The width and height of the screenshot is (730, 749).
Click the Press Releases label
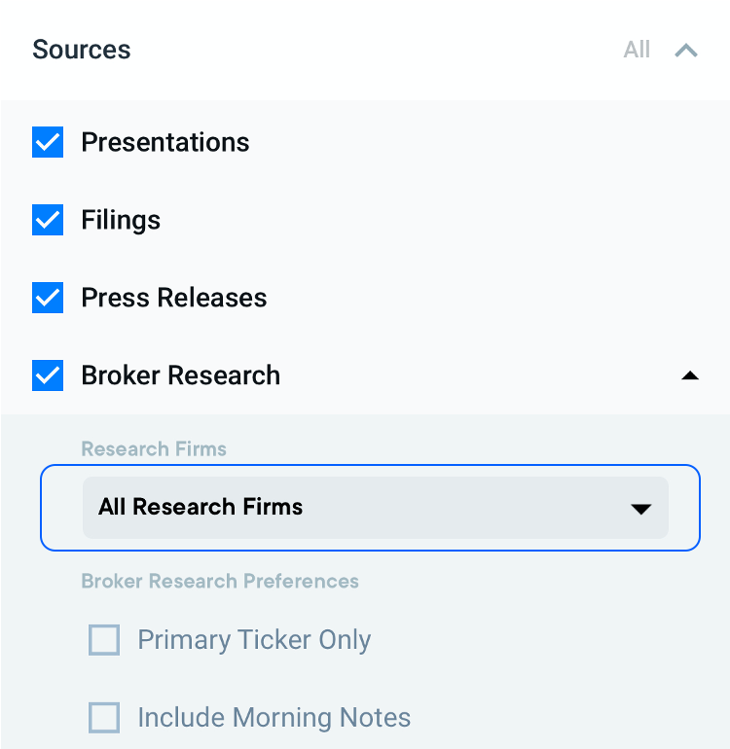(x=174, y=298)
